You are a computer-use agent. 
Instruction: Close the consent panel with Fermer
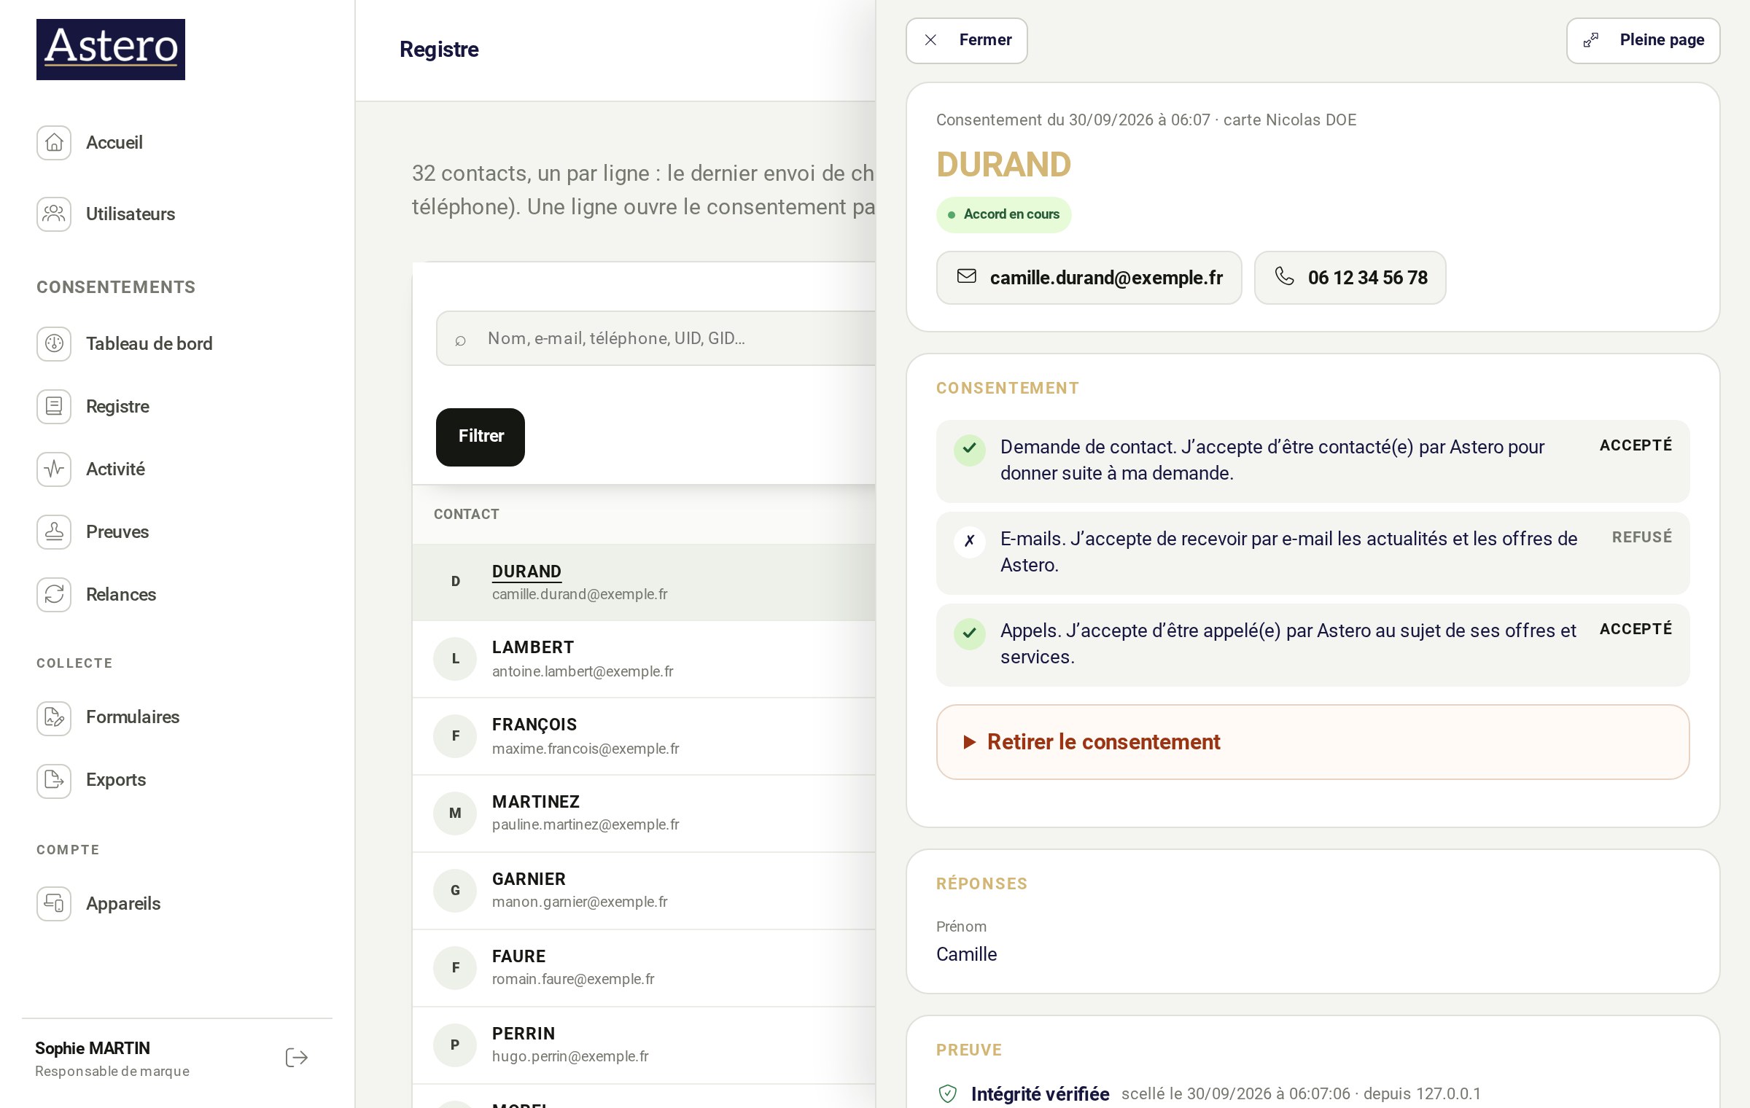click(x=966, y=41)
